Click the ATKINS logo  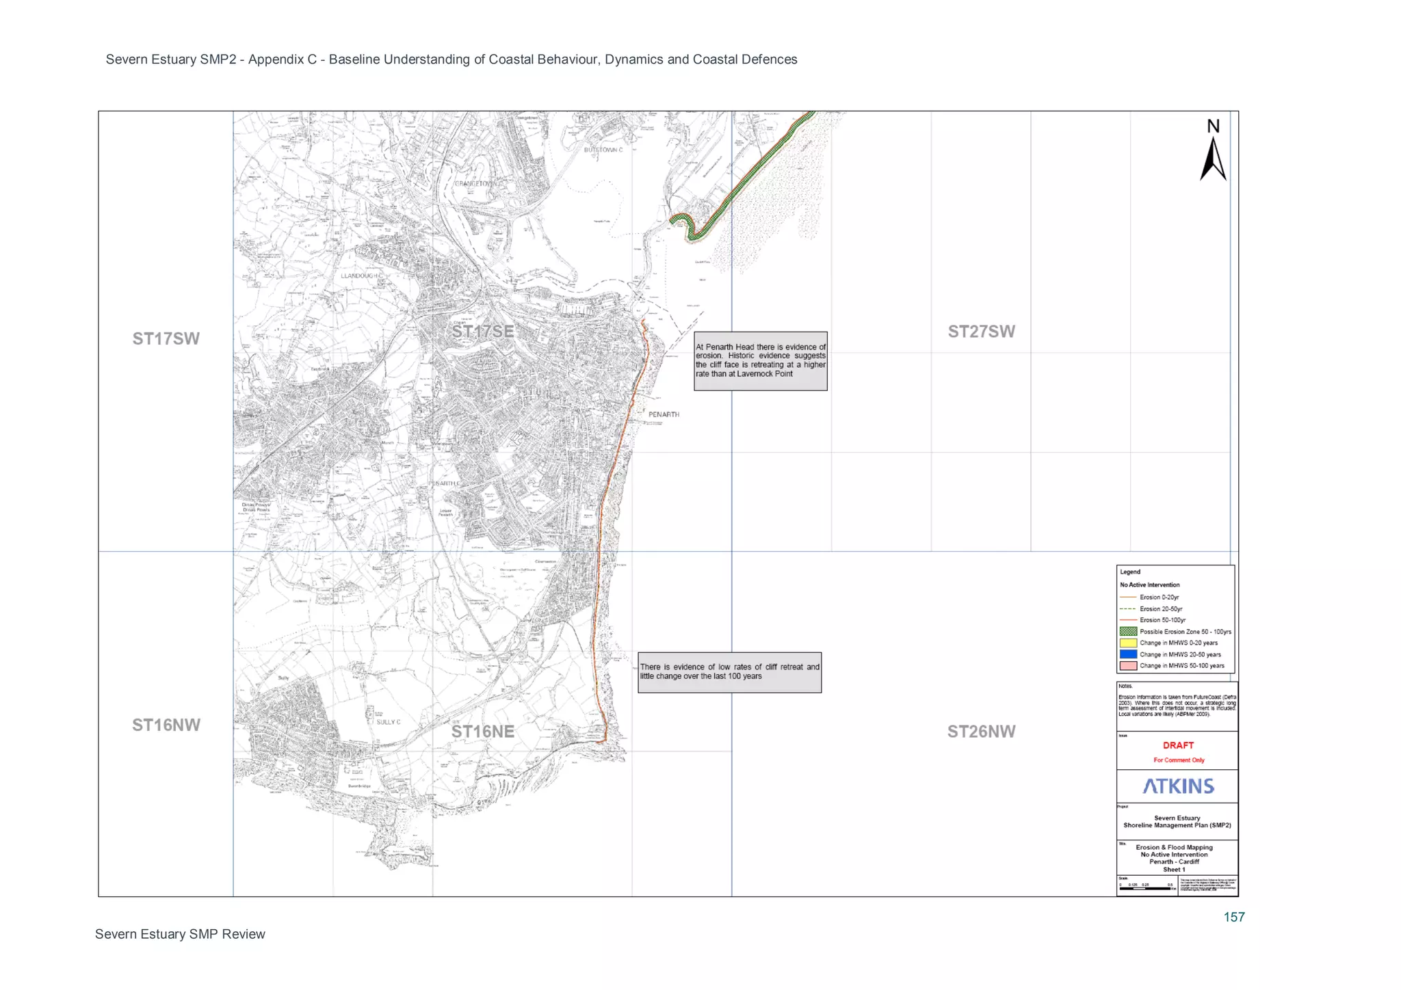[1178, 786]
